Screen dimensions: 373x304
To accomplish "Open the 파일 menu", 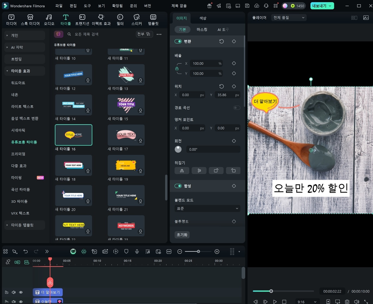I will 59,6.
